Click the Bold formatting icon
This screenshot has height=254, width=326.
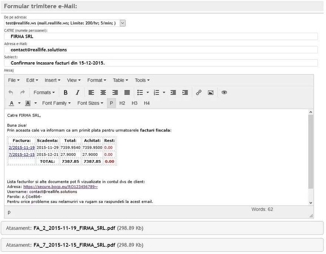66,93
